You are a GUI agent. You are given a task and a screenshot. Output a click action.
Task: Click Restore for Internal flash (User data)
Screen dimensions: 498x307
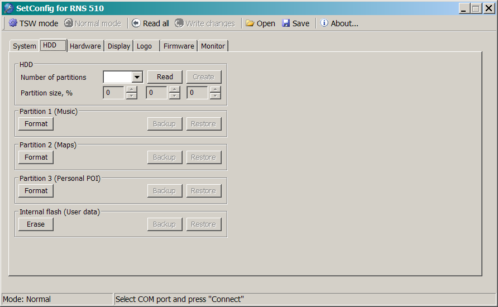[204, 224]
